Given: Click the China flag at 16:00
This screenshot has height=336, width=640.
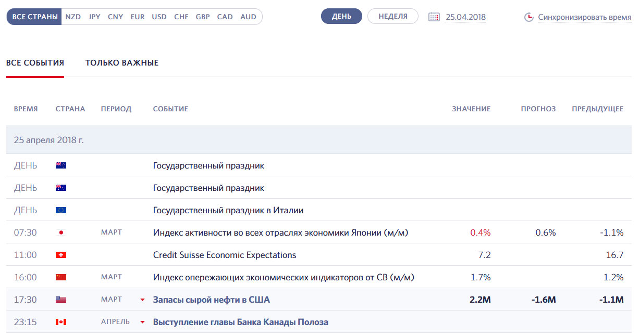Looking at the screenshot, I should click(x=61, y=277).
